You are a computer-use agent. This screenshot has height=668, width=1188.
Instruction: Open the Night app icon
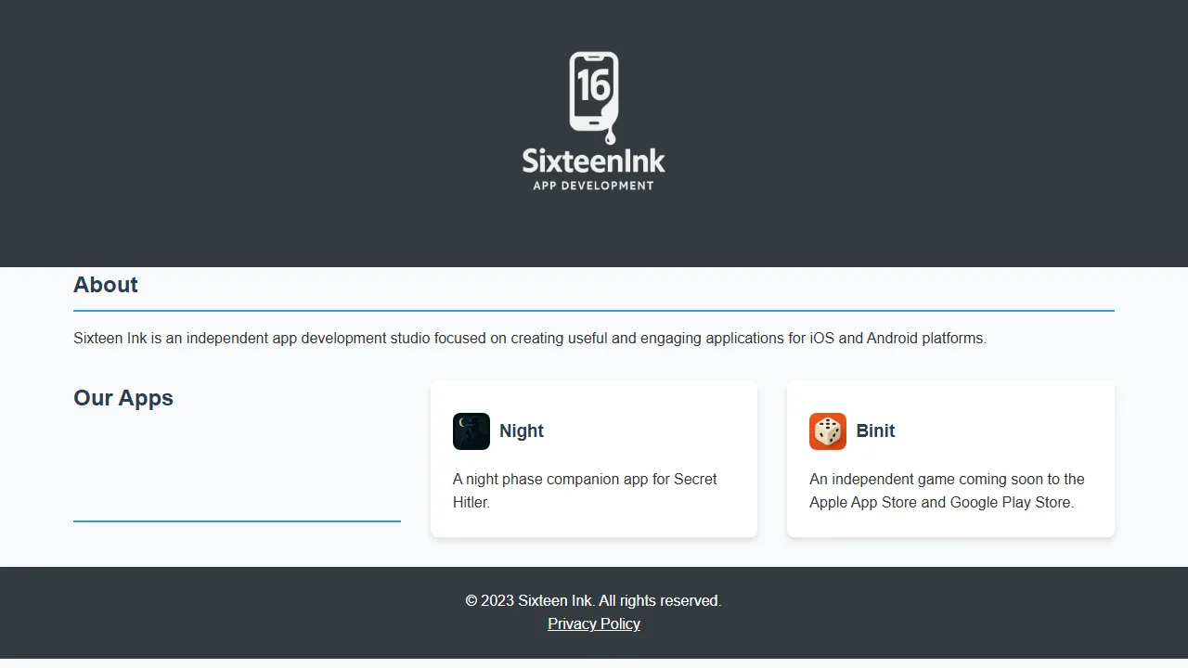pos(471,430)
